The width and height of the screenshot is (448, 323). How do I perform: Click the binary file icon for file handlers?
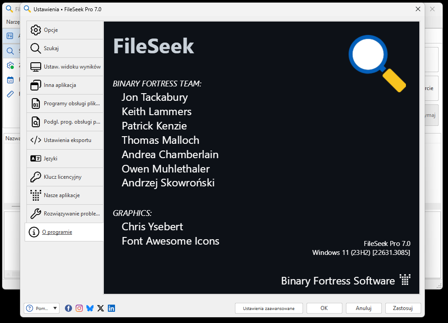(36, 103)
